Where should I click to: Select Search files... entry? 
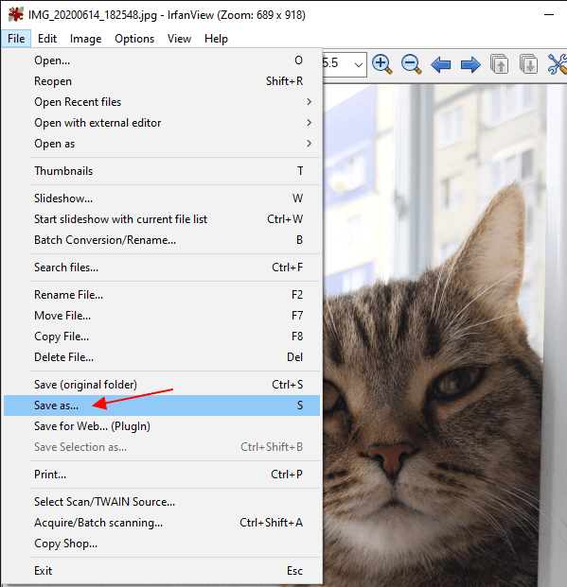(x=162, y=268)
